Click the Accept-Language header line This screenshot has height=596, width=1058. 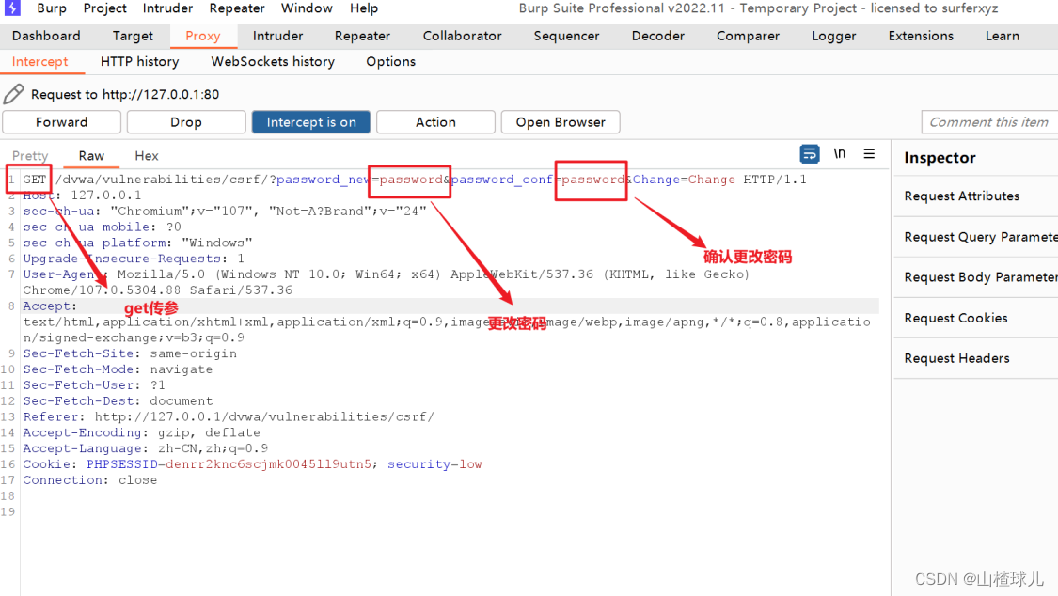pos(145,448)
